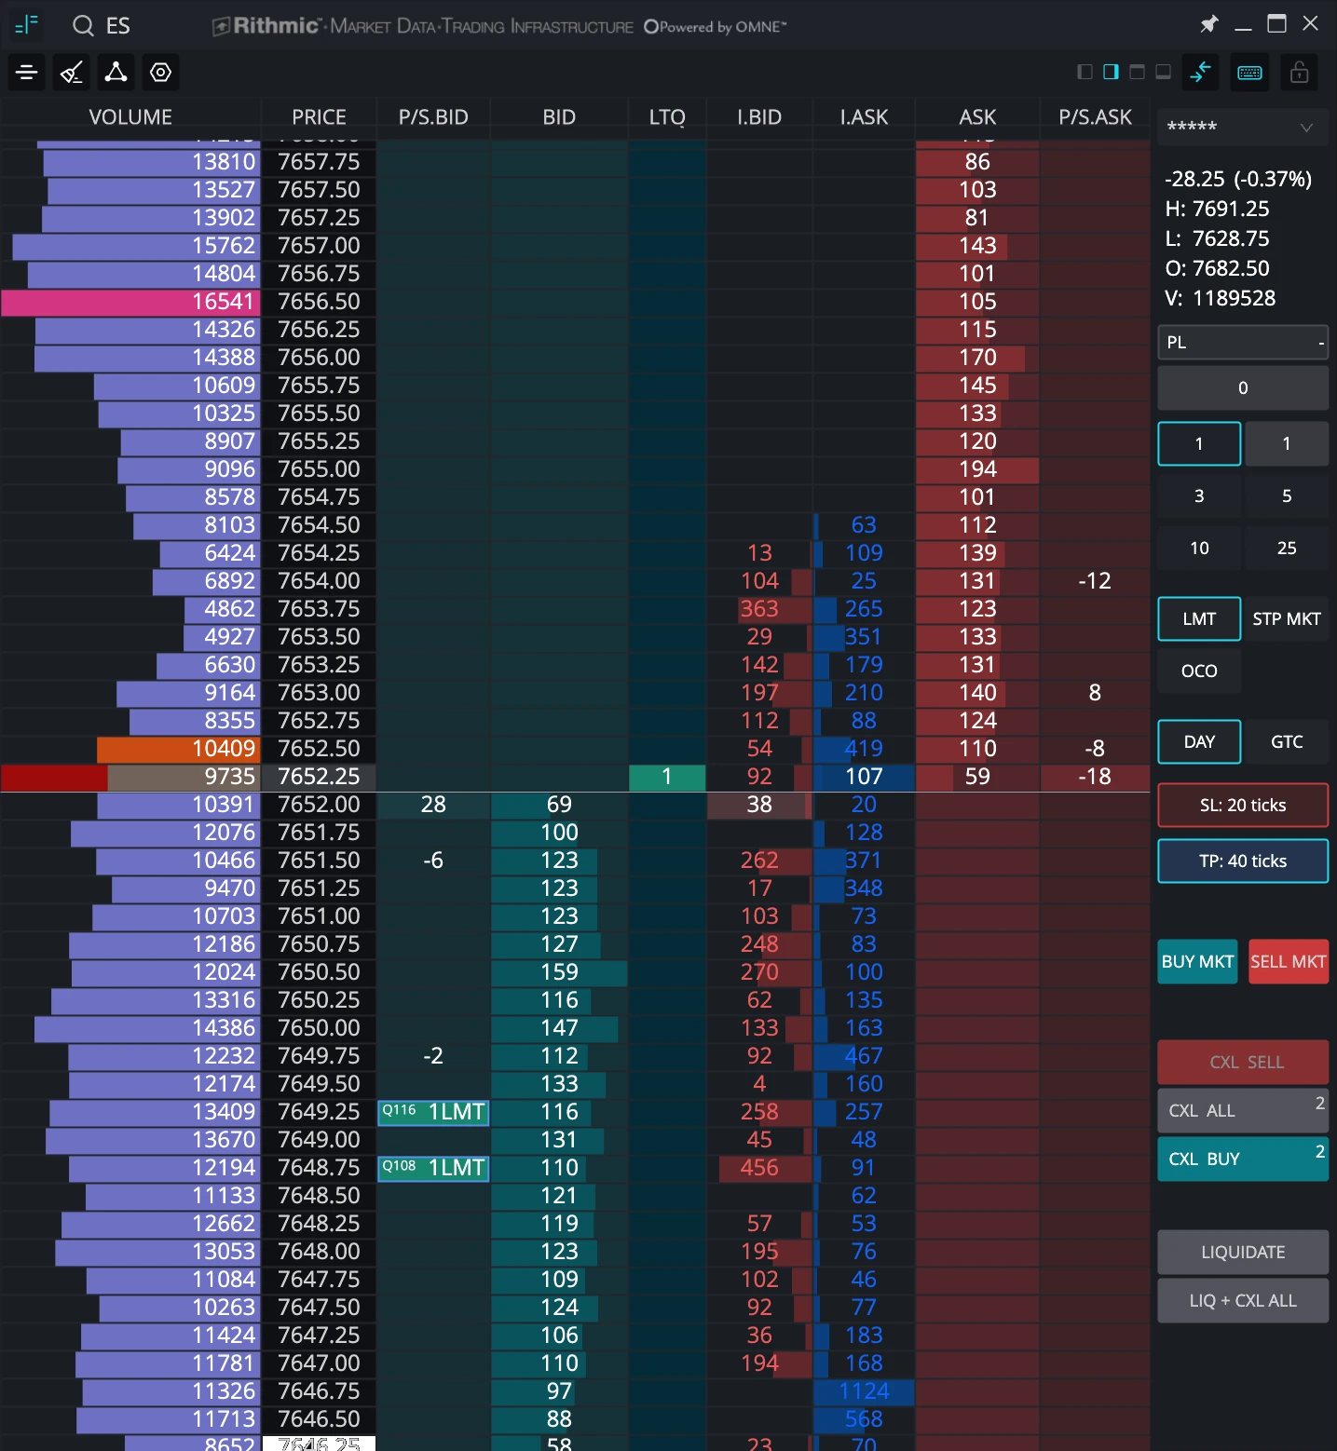
Task: Click the pink volume bar 16541
Action: pyautogui.click(x=130, y=302)
